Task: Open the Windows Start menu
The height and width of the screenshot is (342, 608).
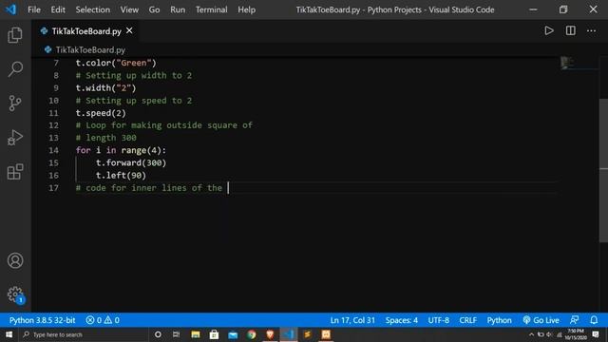Action: [x=9, y=334]
